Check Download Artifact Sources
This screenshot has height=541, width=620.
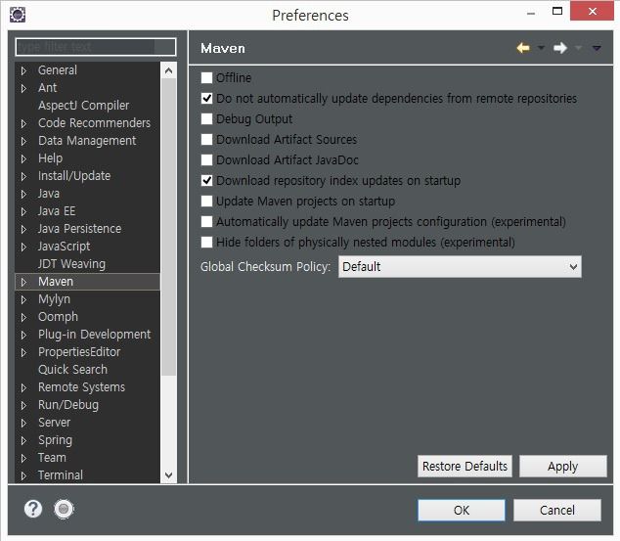[x=206, y=139]
